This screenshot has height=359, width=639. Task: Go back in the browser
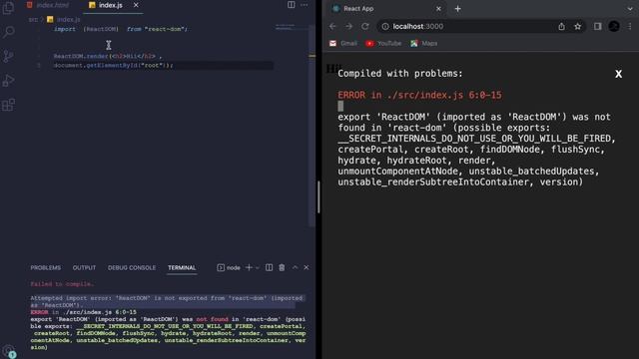tap(332, 27)
